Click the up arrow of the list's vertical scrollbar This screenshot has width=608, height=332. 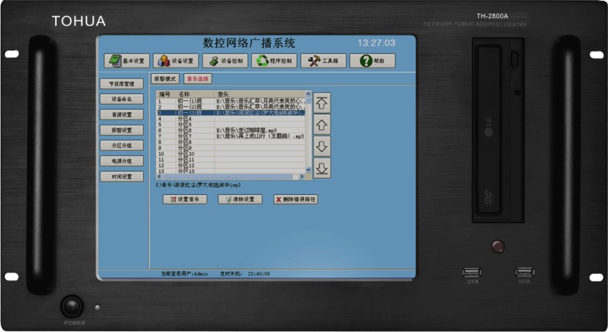coord(308,94)
